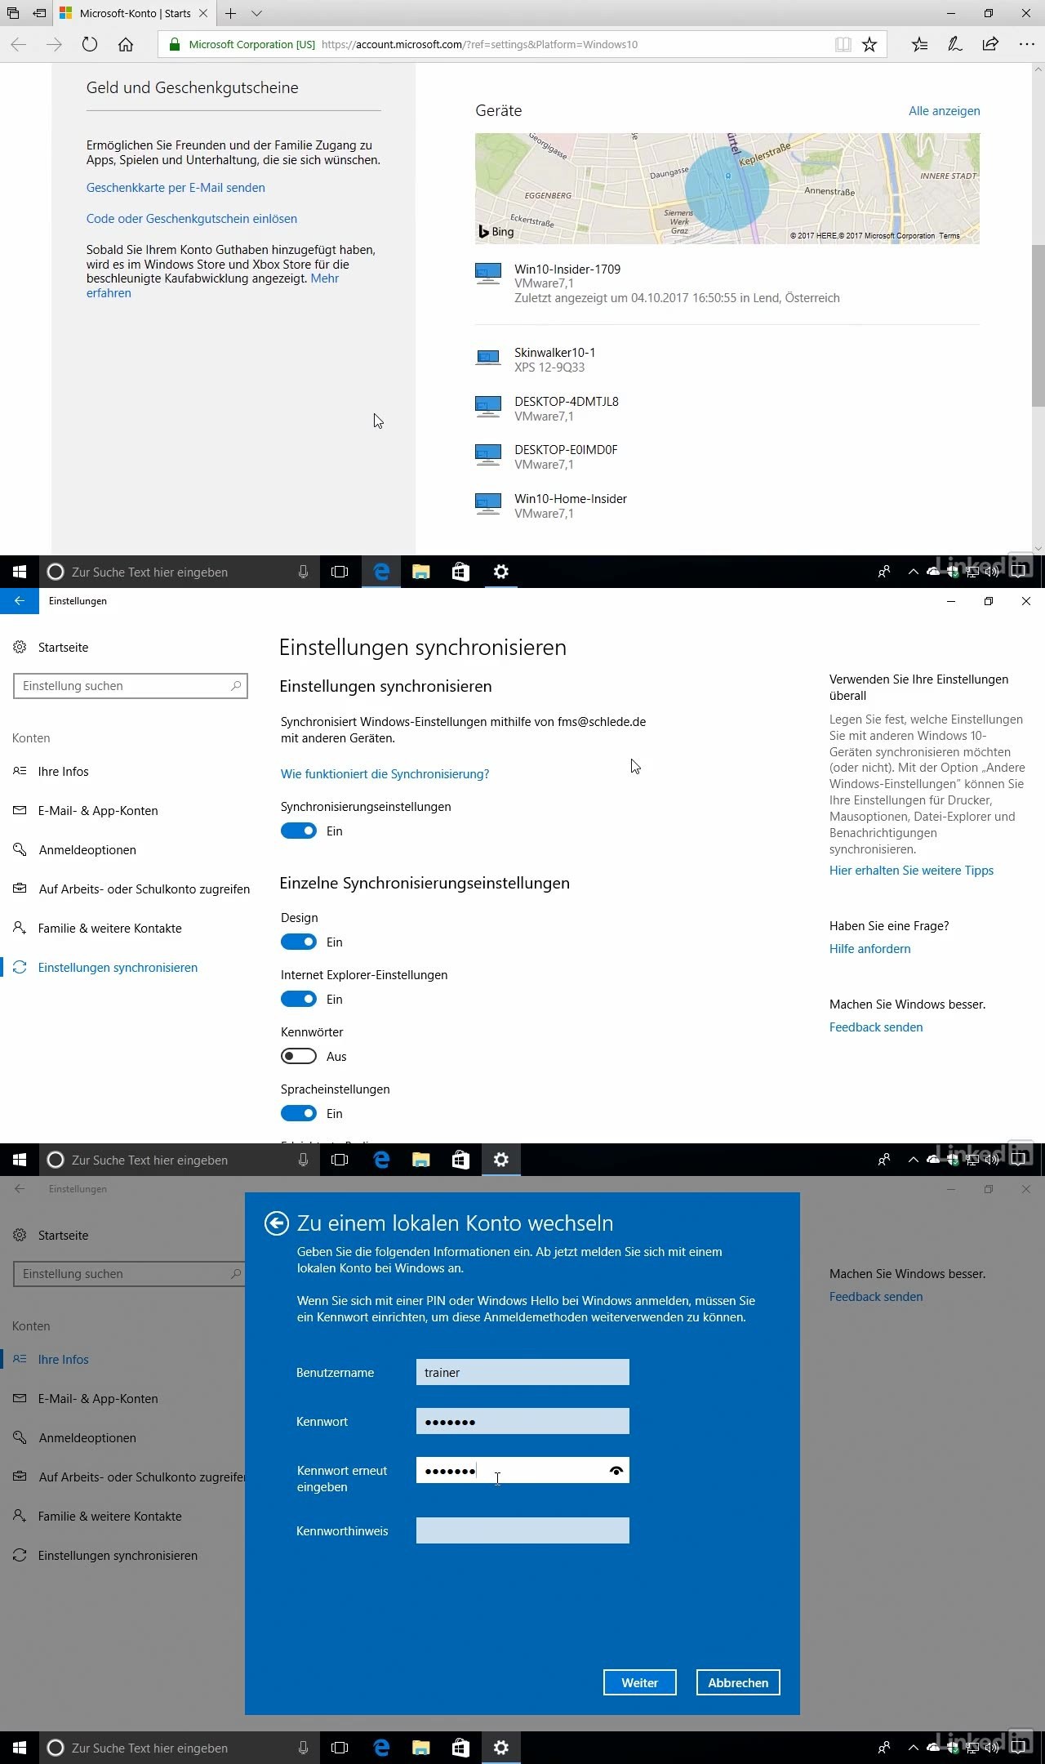Image resolution: width=1045 pixels, height=1764 pixels.
Task: Open reading view in Edge address bar
Action: pos(843,45)
